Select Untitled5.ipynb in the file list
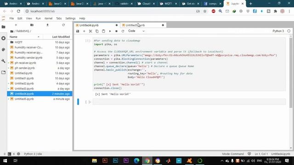 (x=40, y=99)
